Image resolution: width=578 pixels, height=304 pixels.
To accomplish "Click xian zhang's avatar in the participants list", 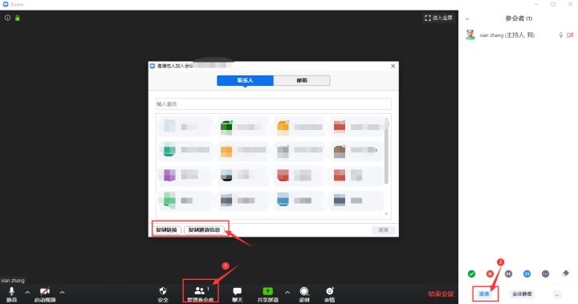I will point(470,34).
